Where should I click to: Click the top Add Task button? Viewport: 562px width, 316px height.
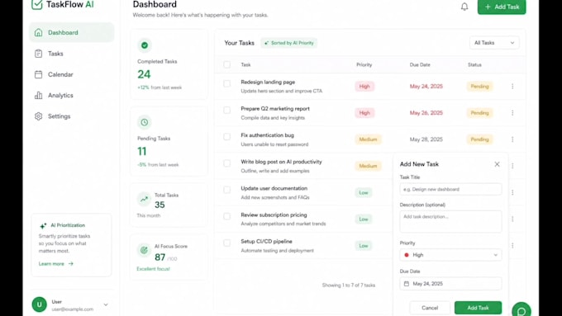[x=502, y=7]
